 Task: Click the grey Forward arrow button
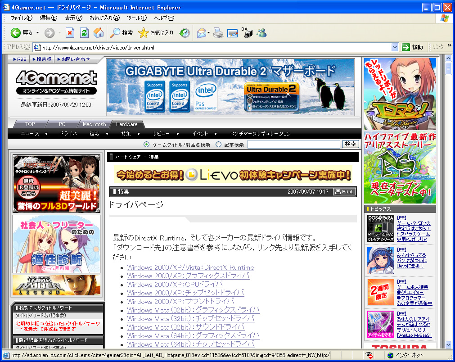tap(50, 33)
